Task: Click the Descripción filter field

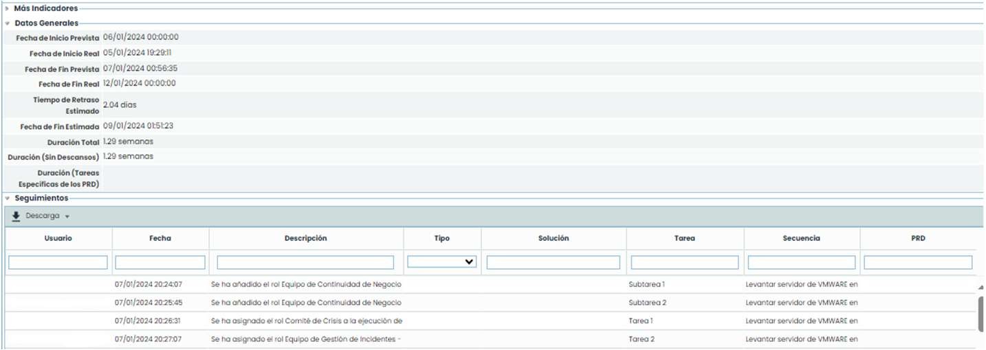Action: [305, 262]
